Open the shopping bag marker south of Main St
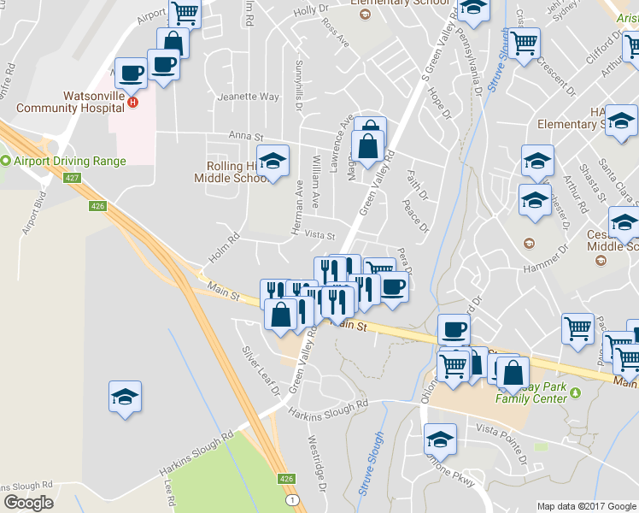639x513 pixels. coord(281,316)
